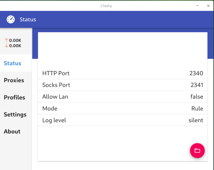Open the config folder with pink button
This screenshot has height=170, width=214.
[x=197, y=151]
